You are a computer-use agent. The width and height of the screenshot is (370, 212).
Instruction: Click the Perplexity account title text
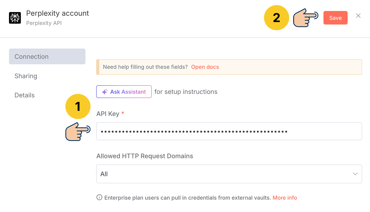[x=57, y=13]
